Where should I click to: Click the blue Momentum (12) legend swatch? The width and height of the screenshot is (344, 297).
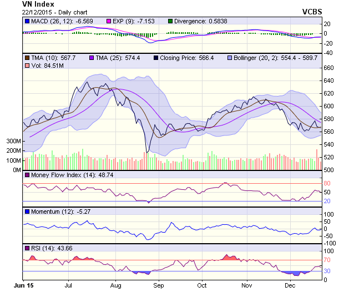(x=27, y=212)
